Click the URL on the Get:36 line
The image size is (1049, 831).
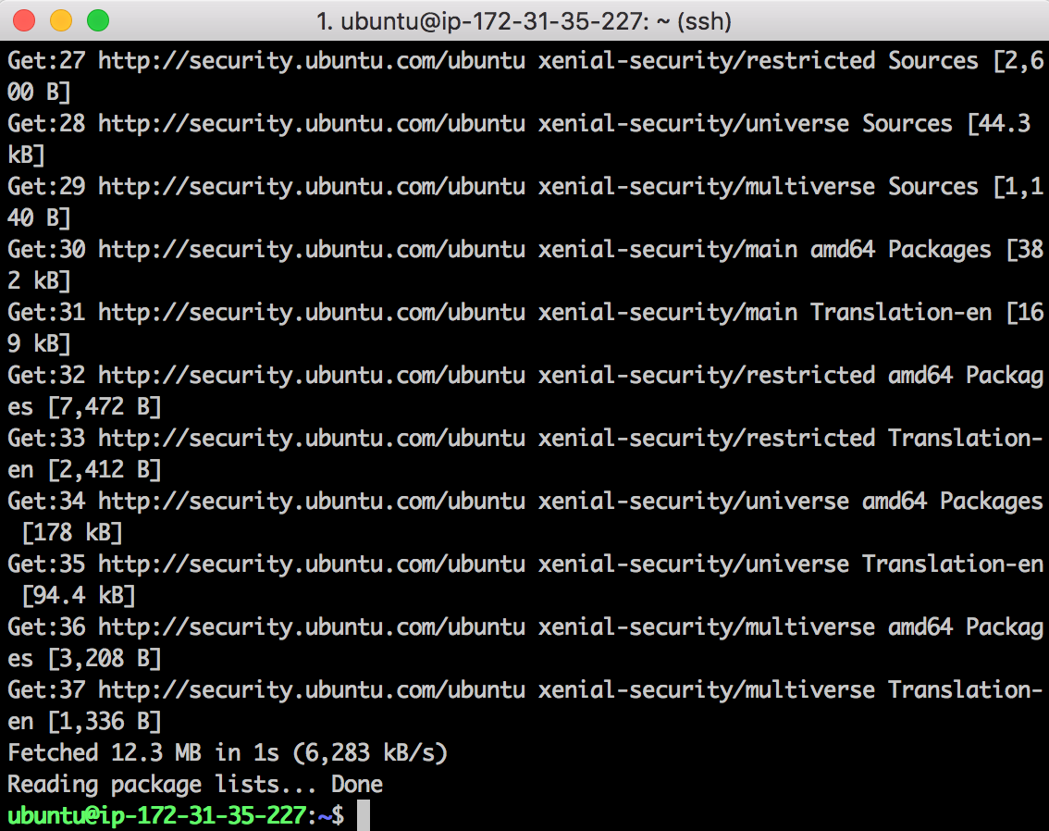point(312,626)
